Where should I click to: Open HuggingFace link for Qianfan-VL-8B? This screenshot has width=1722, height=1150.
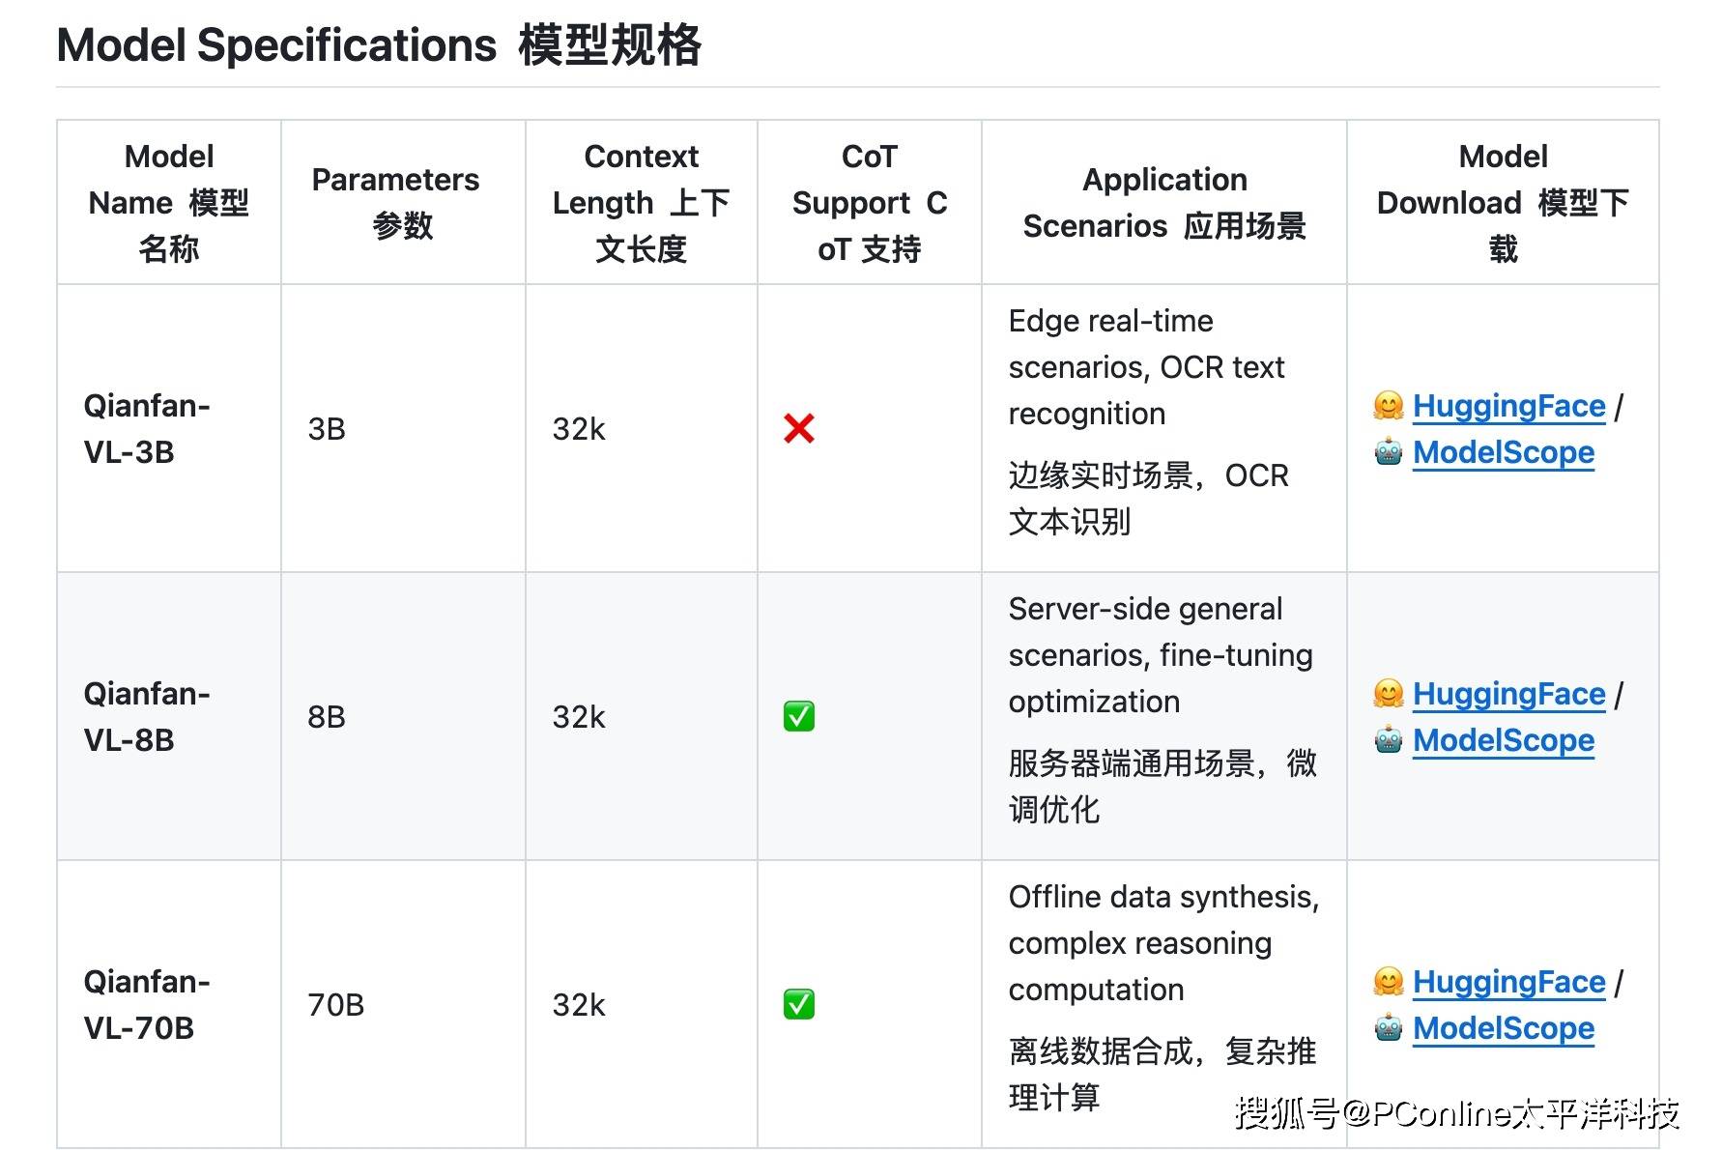[x=1507, y=694]
